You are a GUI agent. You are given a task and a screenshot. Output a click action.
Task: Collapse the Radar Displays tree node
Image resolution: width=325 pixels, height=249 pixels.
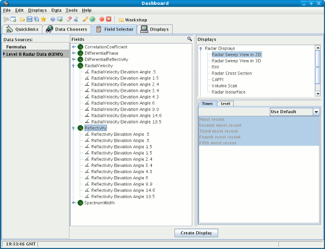[201, 49]
